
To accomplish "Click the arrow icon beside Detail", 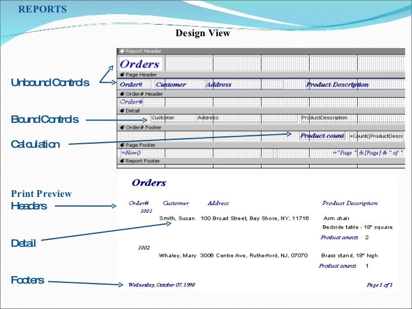I will tap(122, 111).
